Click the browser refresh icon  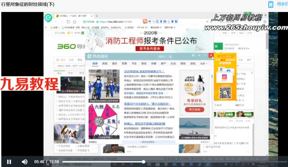68,22
